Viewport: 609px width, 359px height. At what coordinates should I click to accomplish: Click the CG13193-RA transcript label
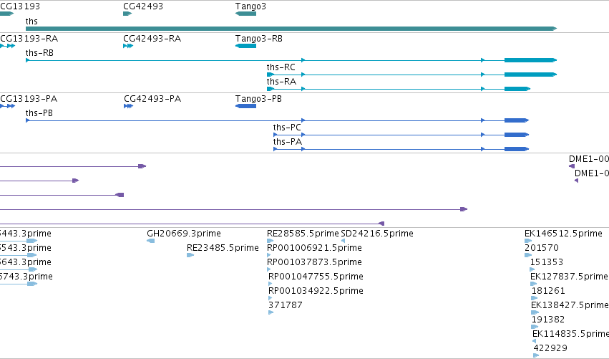(x=29, y=39)
